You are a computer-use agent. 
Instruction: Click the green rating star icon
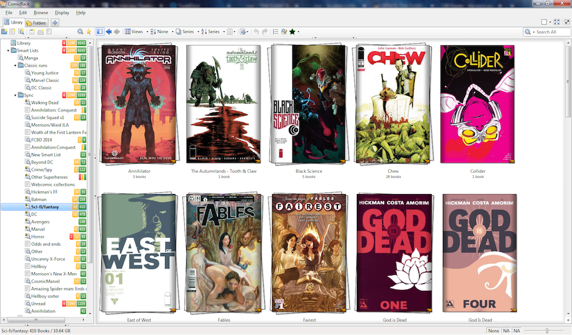click(292, 32)
